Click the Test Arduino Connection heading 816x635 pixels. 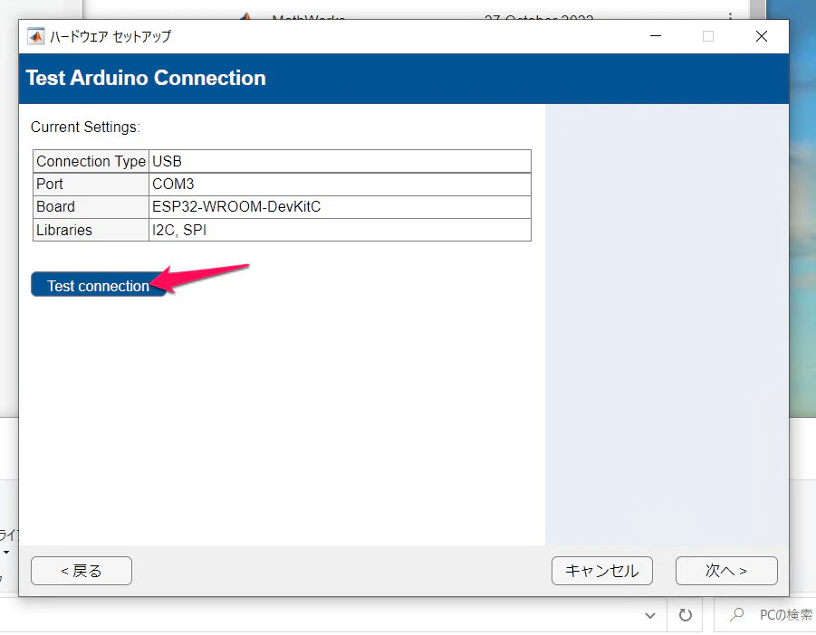point(146,78)
